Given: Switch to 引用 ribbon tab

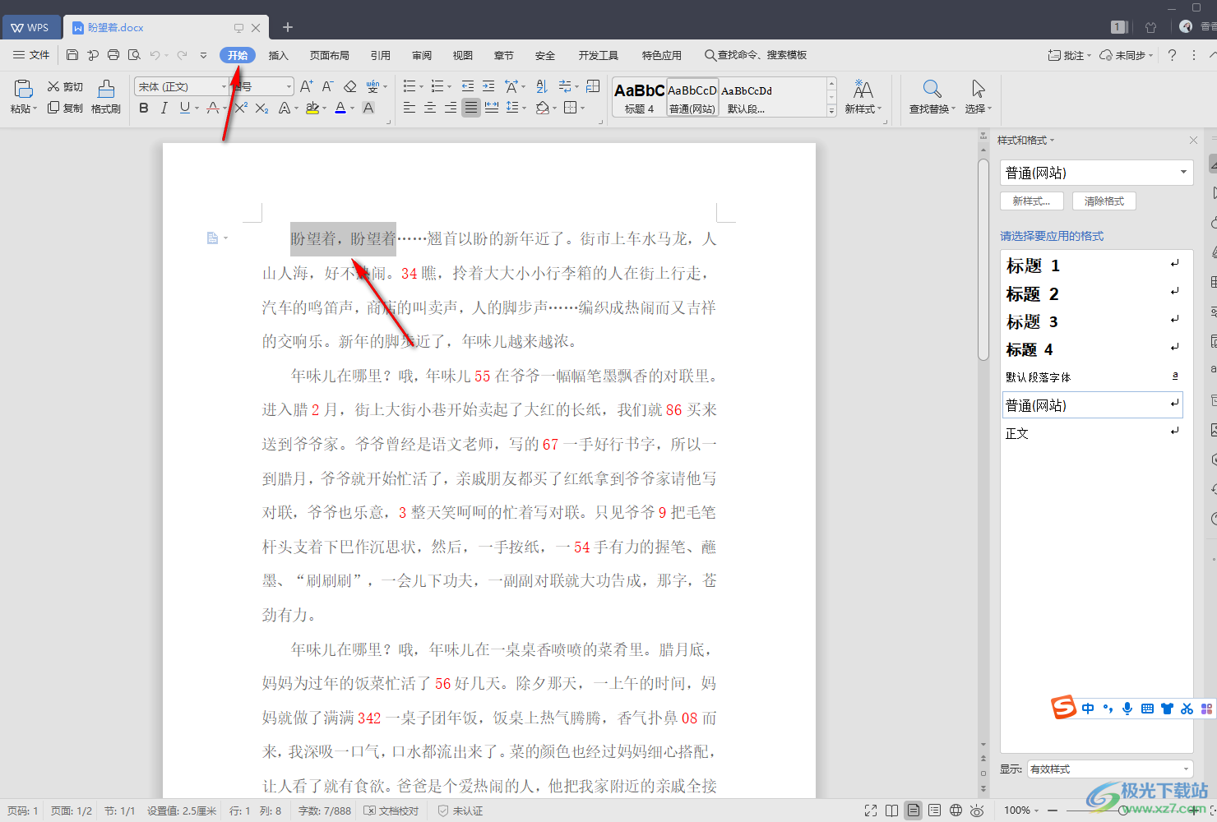Looking at the screenshot, I should [381, 55].
